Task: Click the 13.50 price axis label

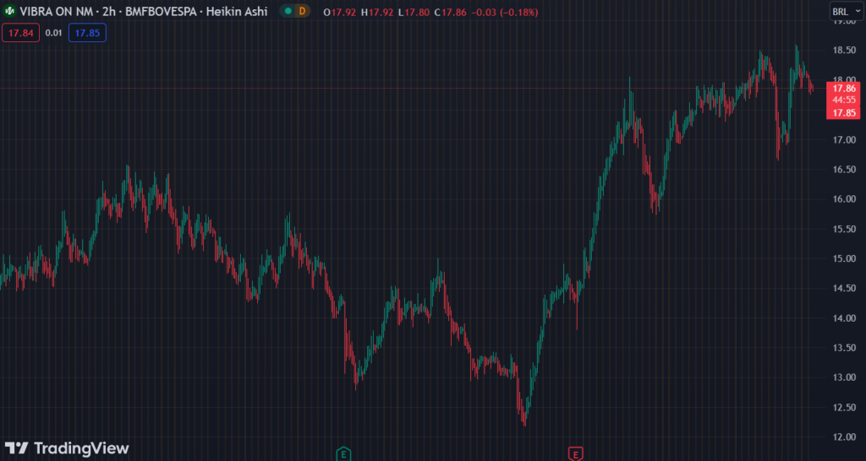Action: click(x=844, y=348)
